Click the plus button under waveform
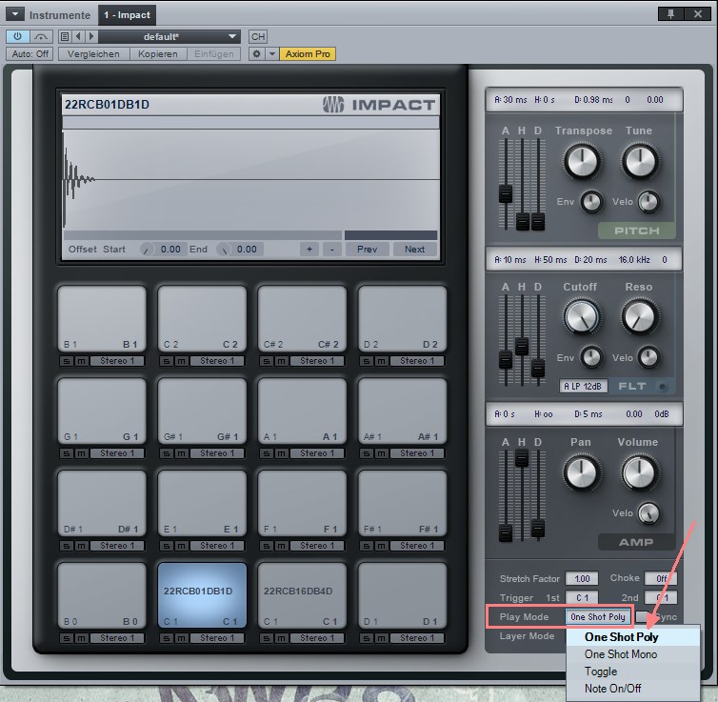The height and width of the screenshot is (702, 718). tap(309, 250)
